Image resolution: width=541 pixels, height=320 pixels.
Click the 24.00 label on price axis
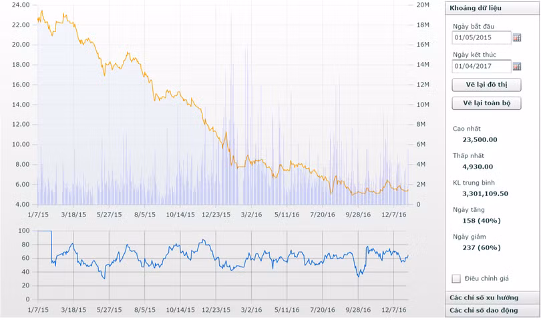point(21,5)
